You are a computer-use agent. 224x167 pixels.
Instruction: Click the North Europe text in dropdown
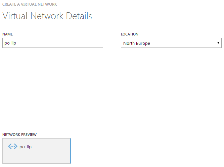pos(137,43)
